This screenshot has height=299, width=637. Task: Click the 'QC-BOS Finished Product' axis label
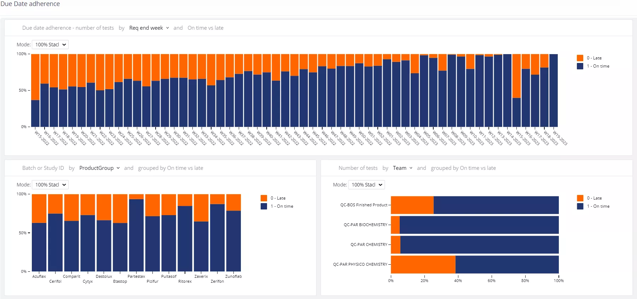(x=364, y=205)
